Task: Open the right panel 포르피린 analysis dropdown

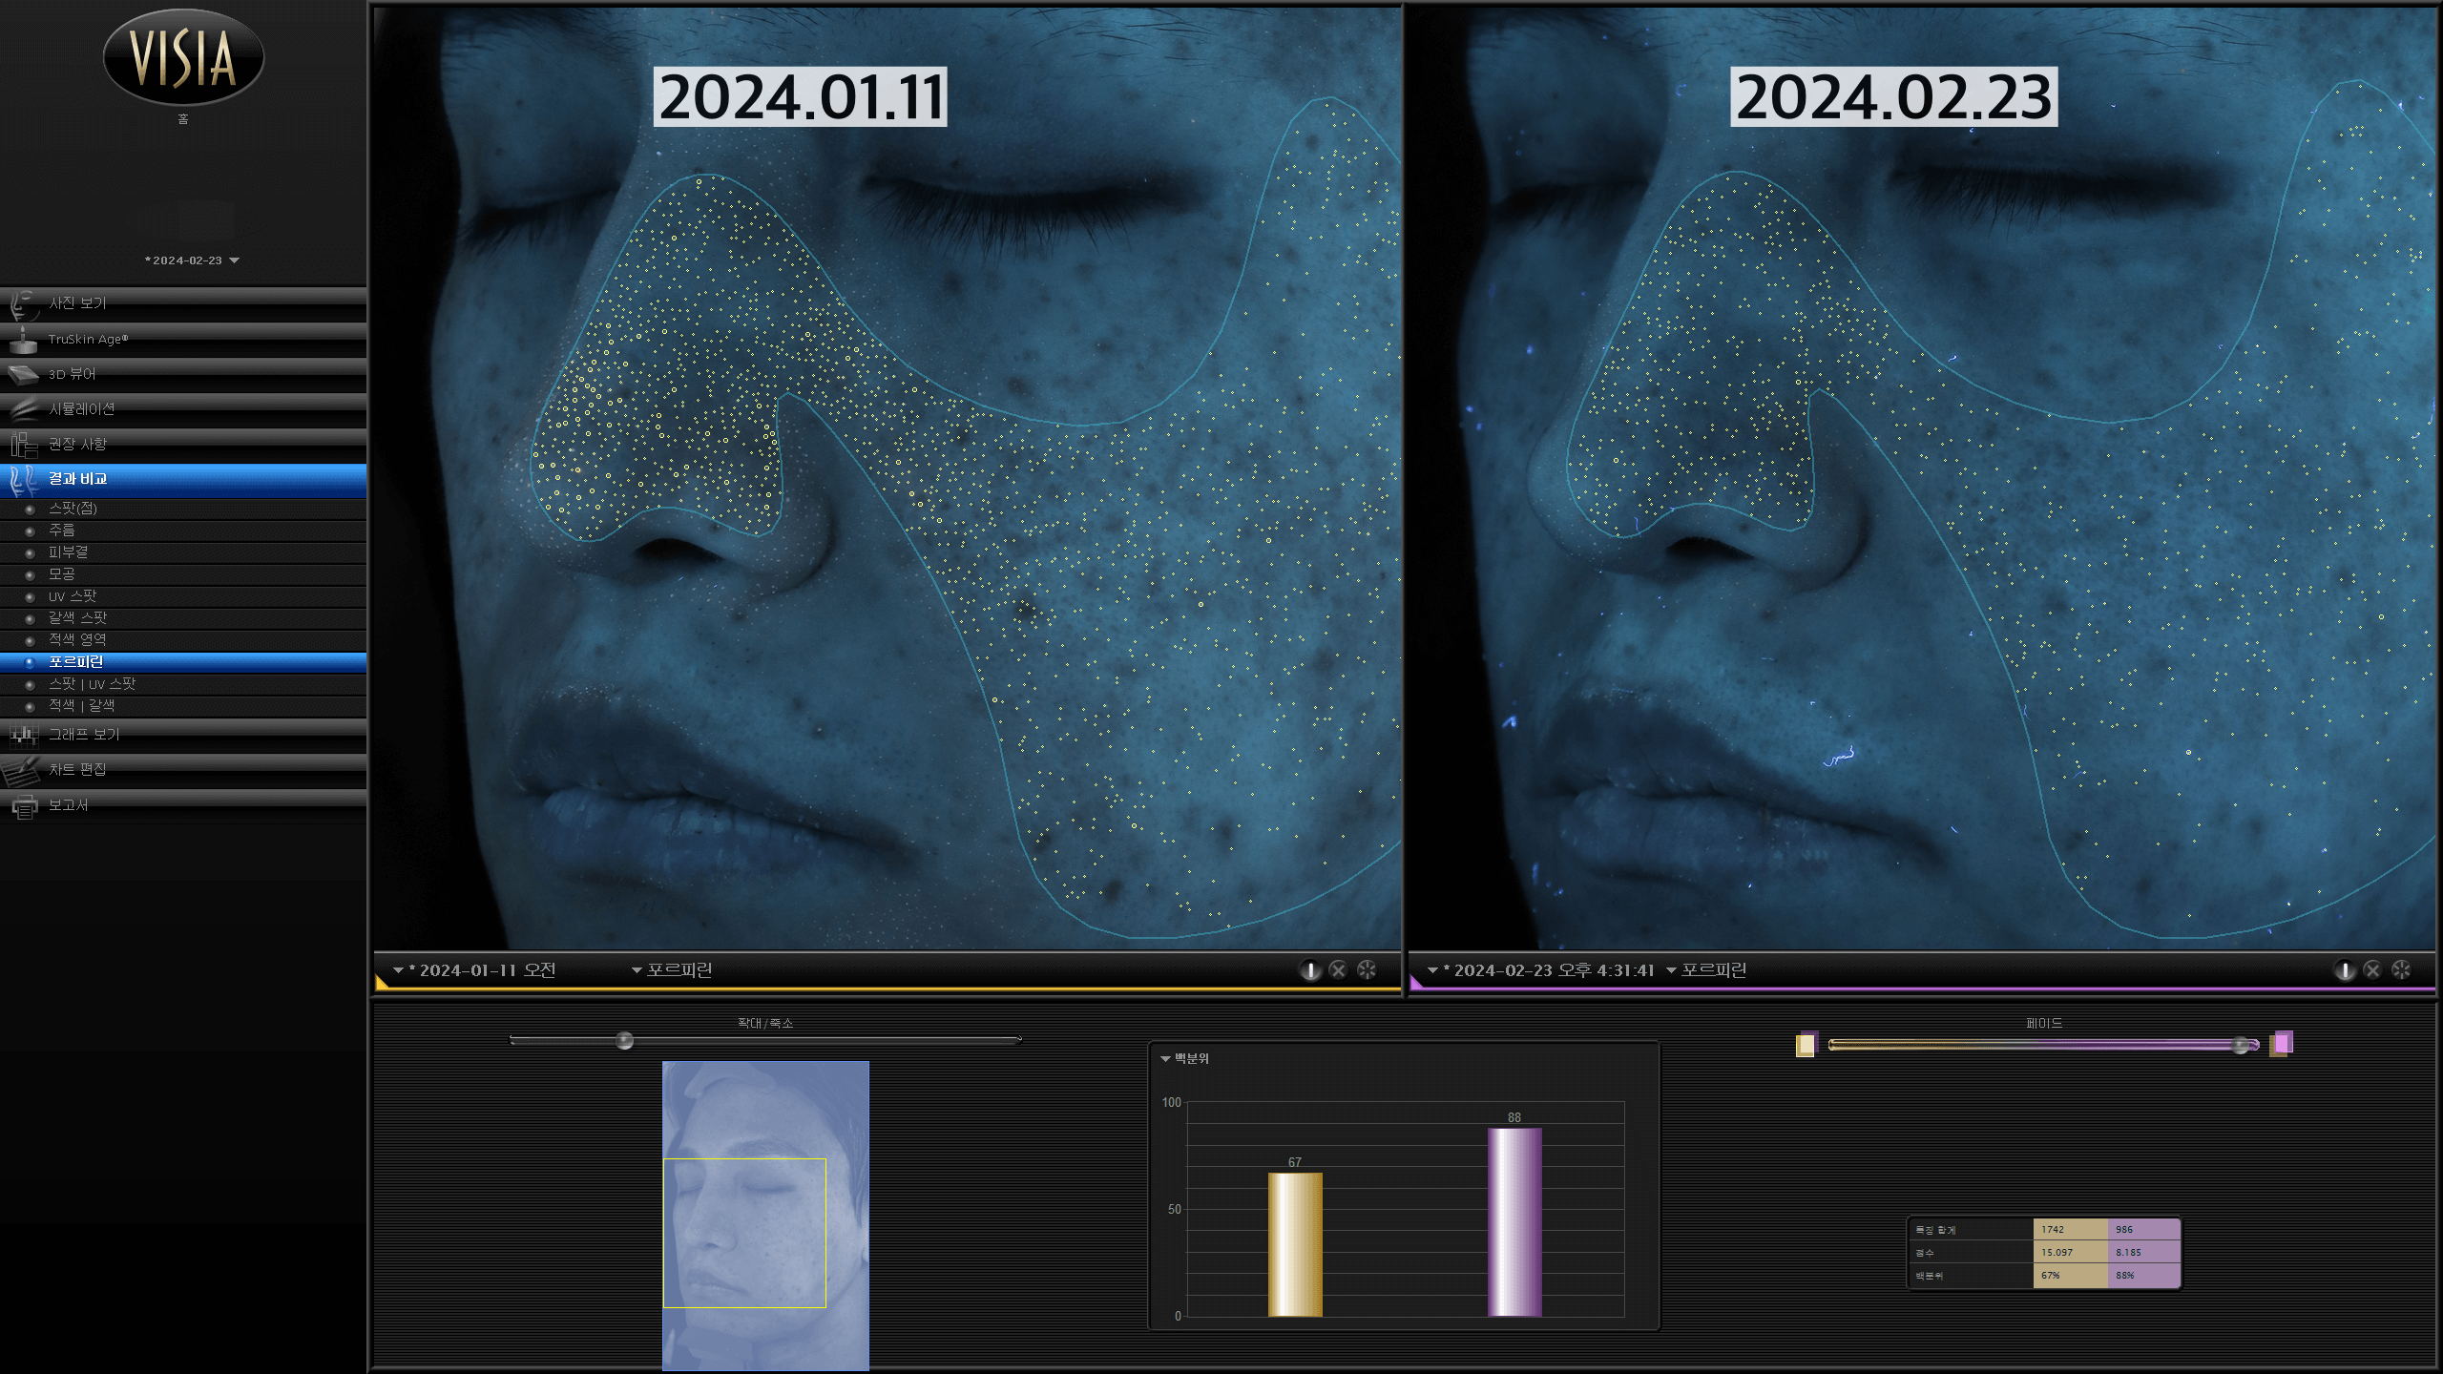Action: [1706, 970]
